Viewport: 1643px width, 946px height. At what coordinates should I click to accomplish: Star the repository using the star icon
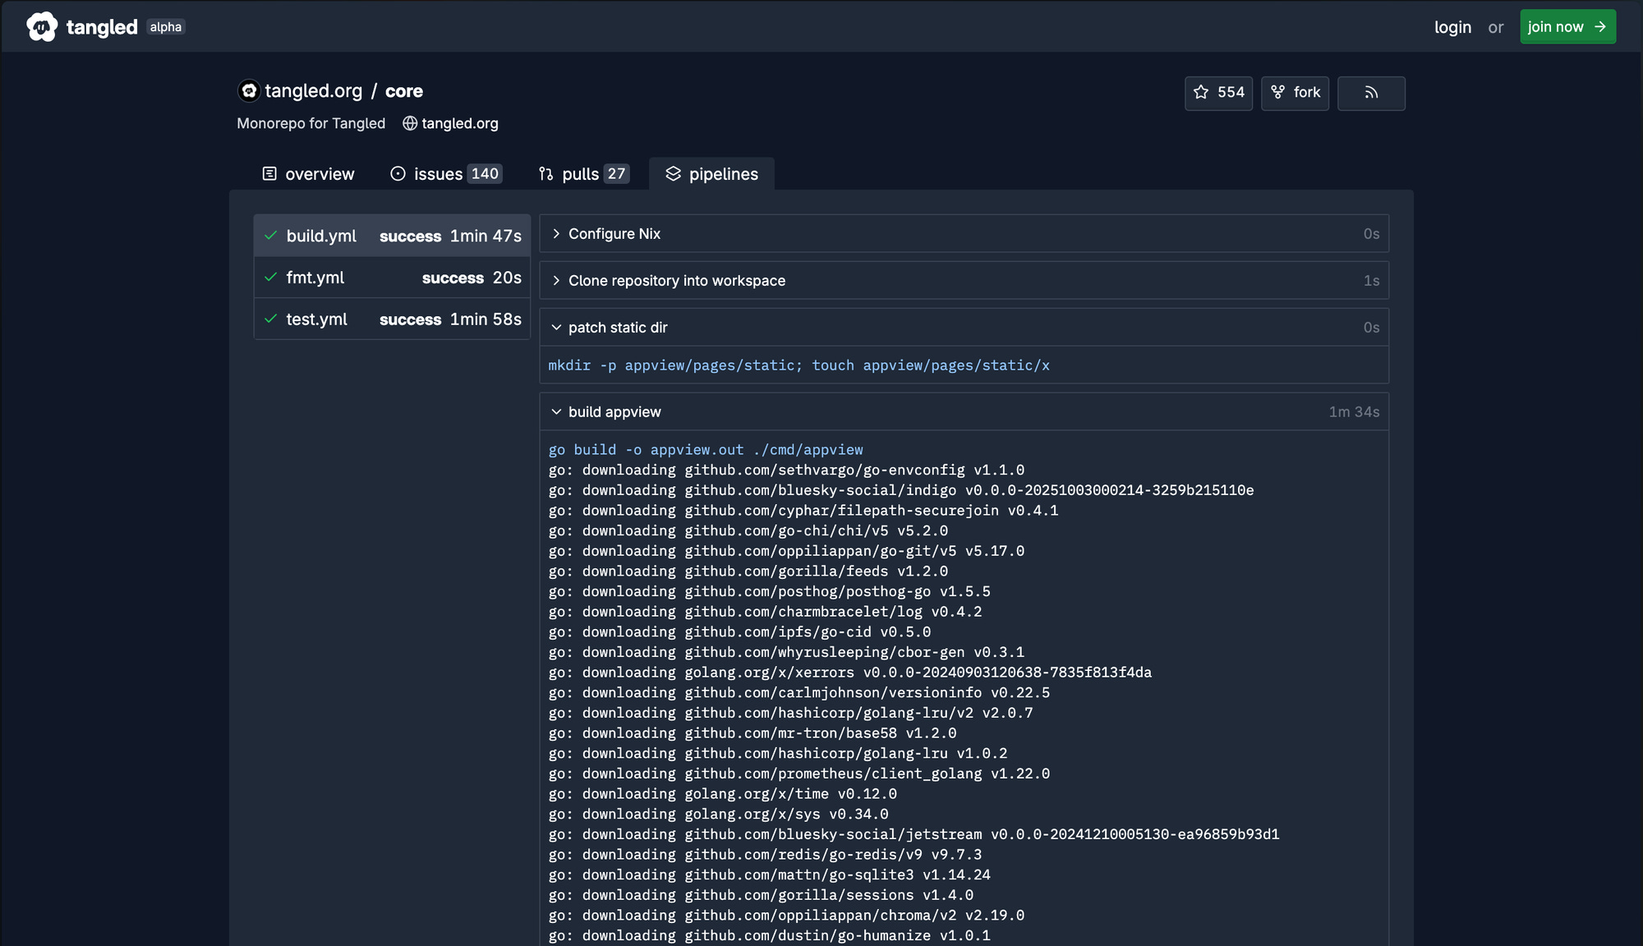click(1201, 92)
